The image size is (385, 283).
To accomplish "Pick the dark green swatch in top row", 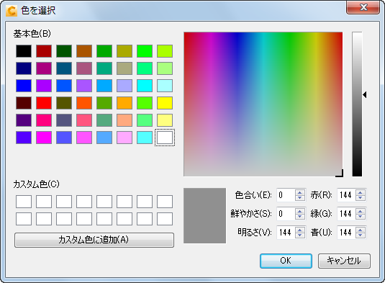I will pos(64,51).
